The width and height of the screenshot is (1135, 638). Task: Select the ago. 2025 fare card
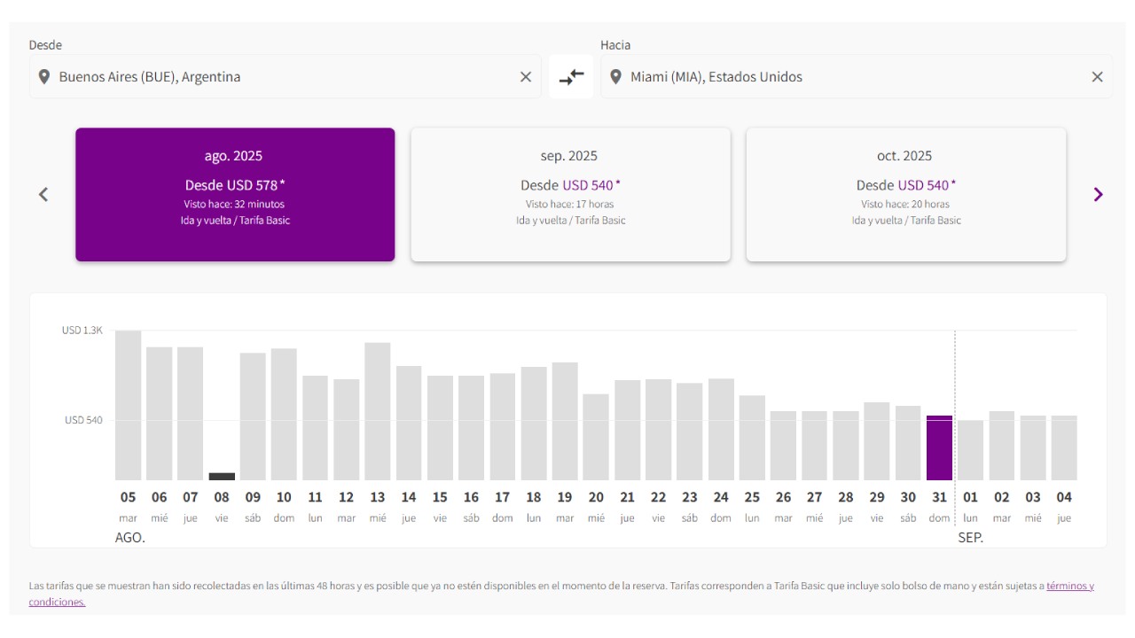click(235, 195)
